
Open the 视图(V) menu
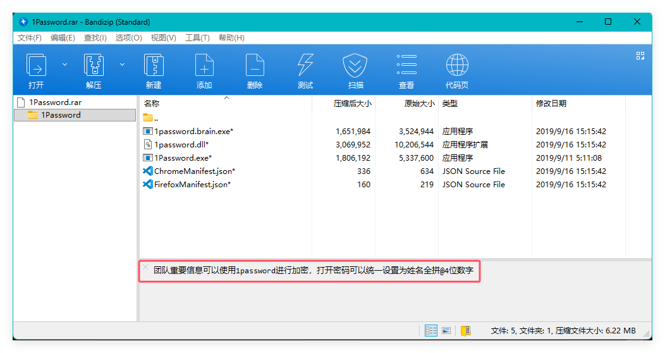tap(163, 38)
